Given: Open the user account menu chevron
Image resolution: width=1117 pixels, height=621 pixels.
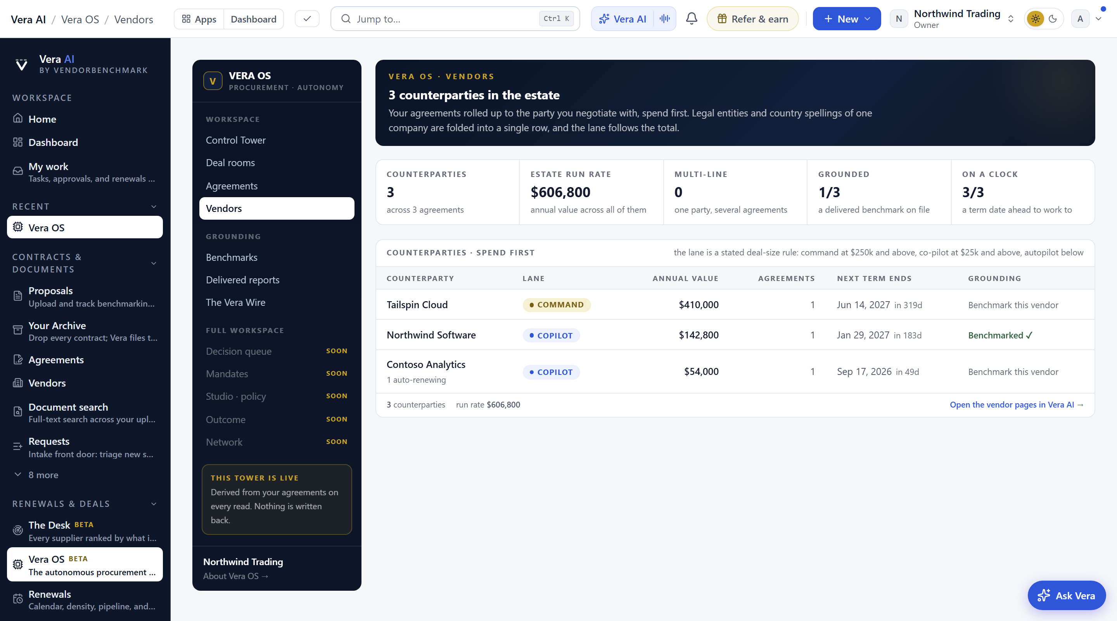Looking at the screenshot, I should coord(1098,19).
